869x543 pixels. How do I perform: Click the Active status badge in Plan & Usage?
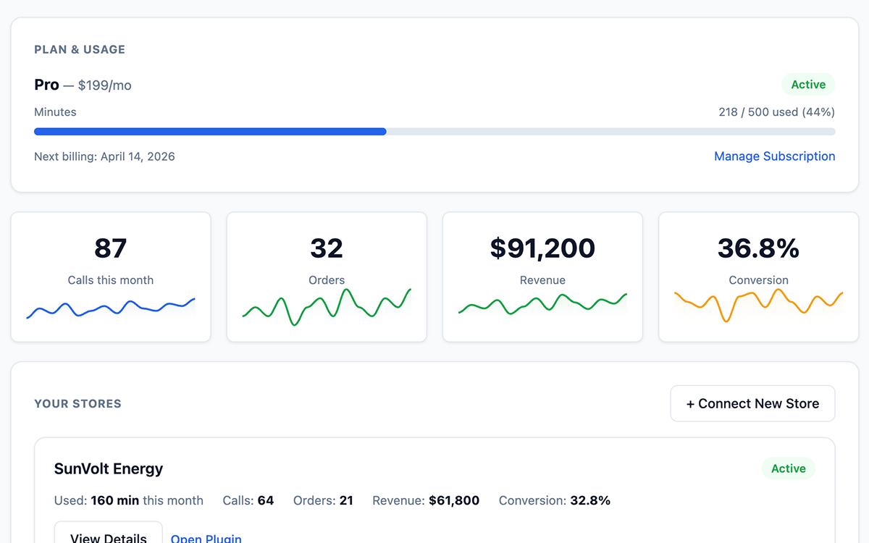click(x=807, y=84)
